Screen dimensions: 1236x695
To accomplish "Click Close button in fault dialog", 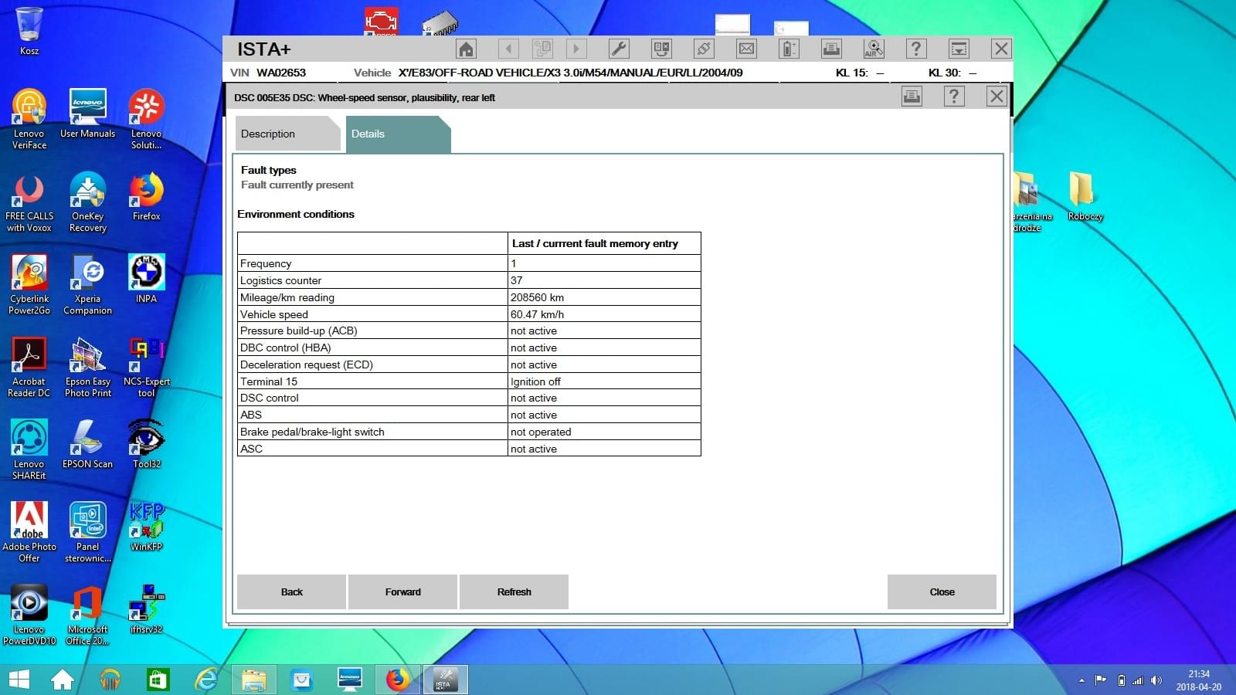I will [942, 592].
